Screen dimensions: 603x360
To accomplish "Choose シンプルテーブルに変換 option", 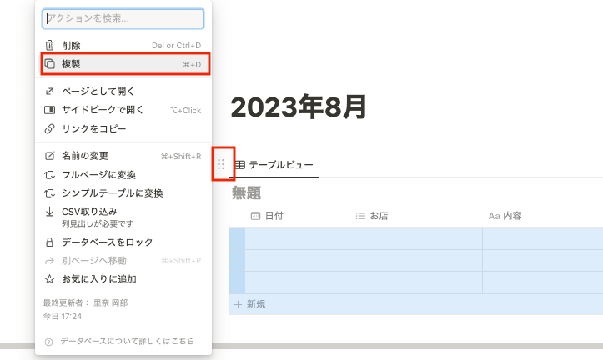I will tap(112, 193).
